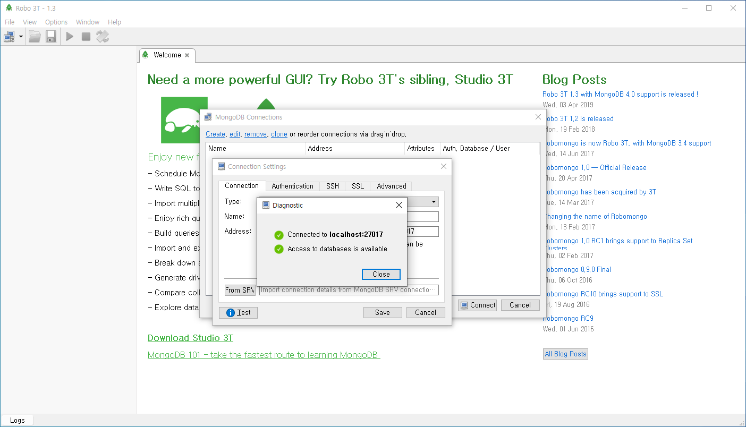Open the connect dropdown arrow in toolbar

(21, 37)
